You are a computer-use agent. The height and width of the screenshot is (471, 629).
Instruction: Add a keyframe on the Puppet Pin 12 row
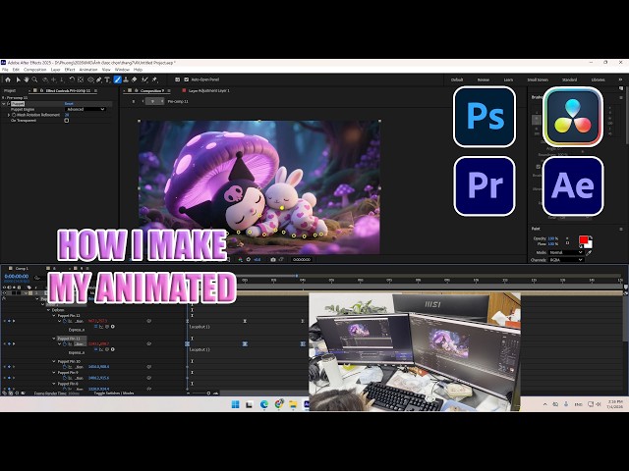(9, 321)
